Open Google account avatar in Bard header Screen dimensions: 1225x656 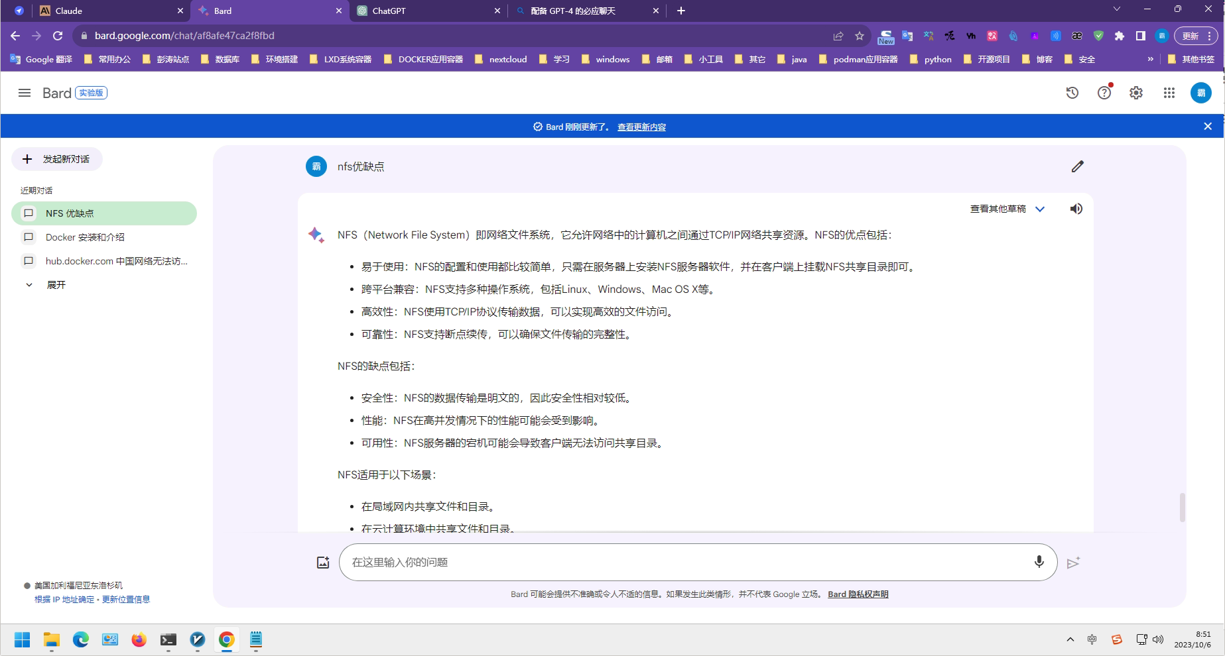[1201, 93]
